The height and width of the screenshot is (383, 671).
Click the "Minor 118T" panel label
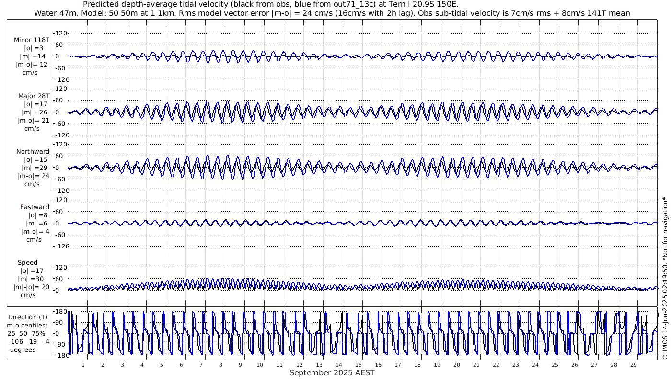pyautogui.click(x=32, y=40)
